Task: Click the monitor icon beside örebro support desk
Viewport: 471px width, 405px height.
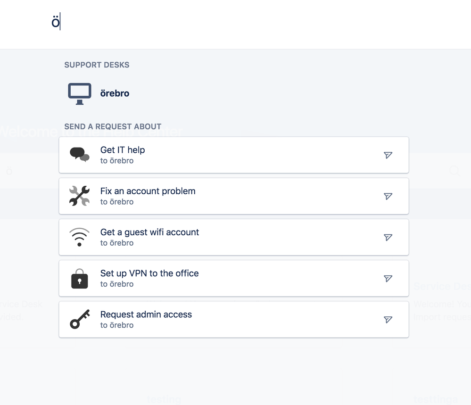Action: pos(79,93)
